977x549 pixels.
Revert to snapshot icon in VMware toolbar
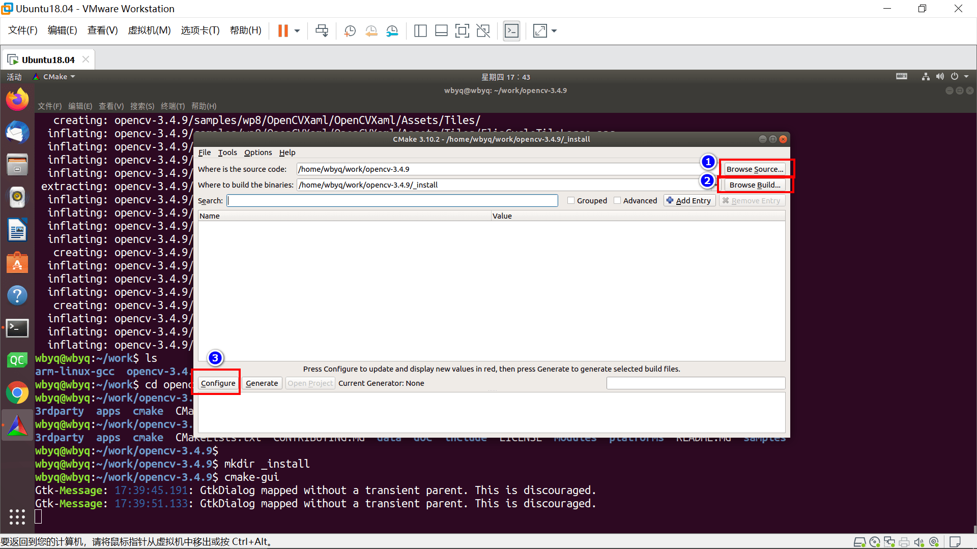[371, 31]
